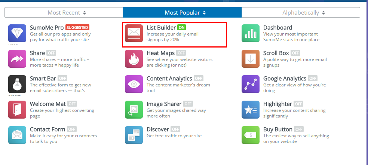Click text 'Make it easy for your customers'
This screenshot has width=368, height=165.
[x=63, y=136]
